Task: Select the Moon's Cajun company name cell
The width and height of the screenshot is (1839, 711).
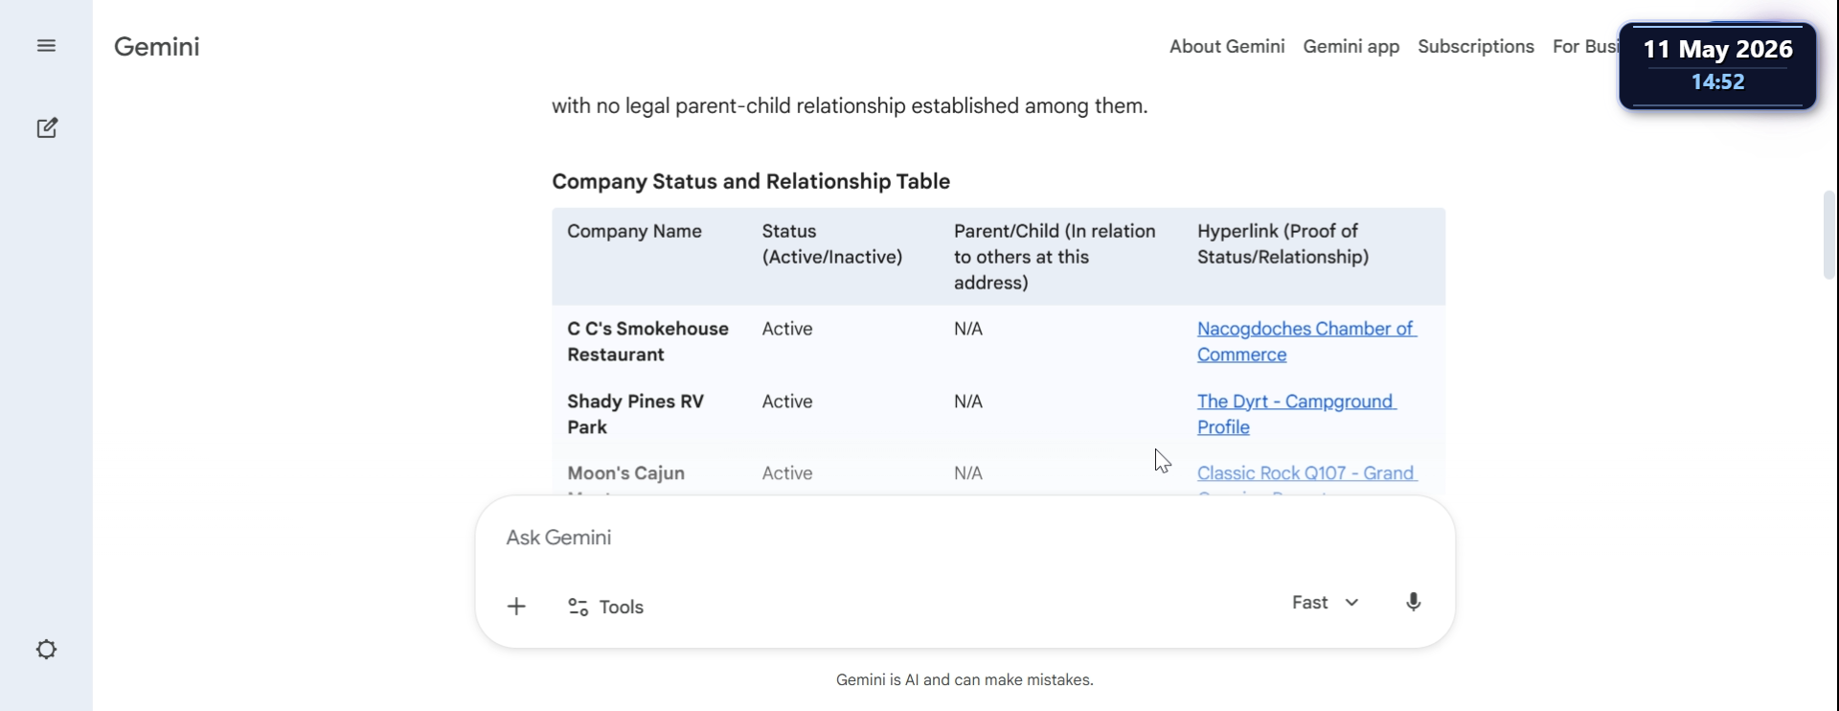Action: pyautogui.click(x=625, y=473)
